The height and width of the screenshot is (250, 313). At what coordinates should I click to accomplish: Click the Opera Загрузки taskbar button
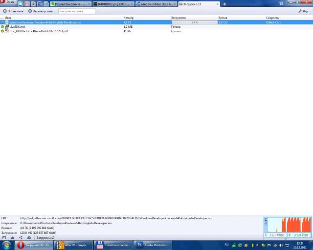point(34,245)
